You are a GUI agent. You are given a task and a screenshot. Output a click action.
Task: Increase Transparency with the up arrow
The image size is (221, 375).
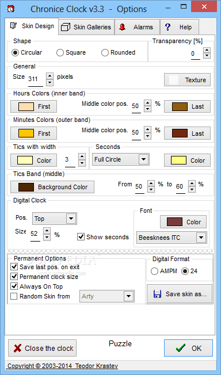click(x=207, y=50)
